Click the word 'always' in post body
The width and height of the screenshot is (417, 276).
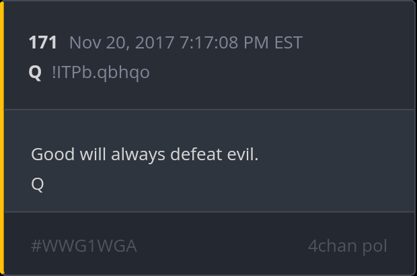coord(138,155)
